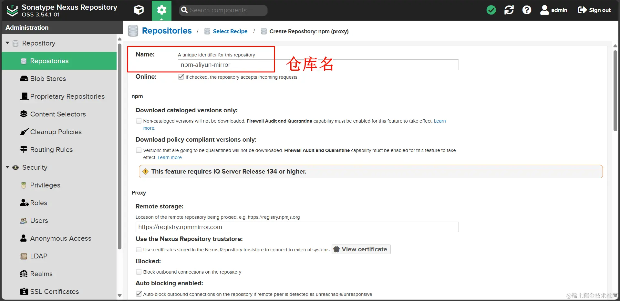Click the warning icon in IQ Server notice
This screenshot has width=620, height=301.
tap(145, 172)
